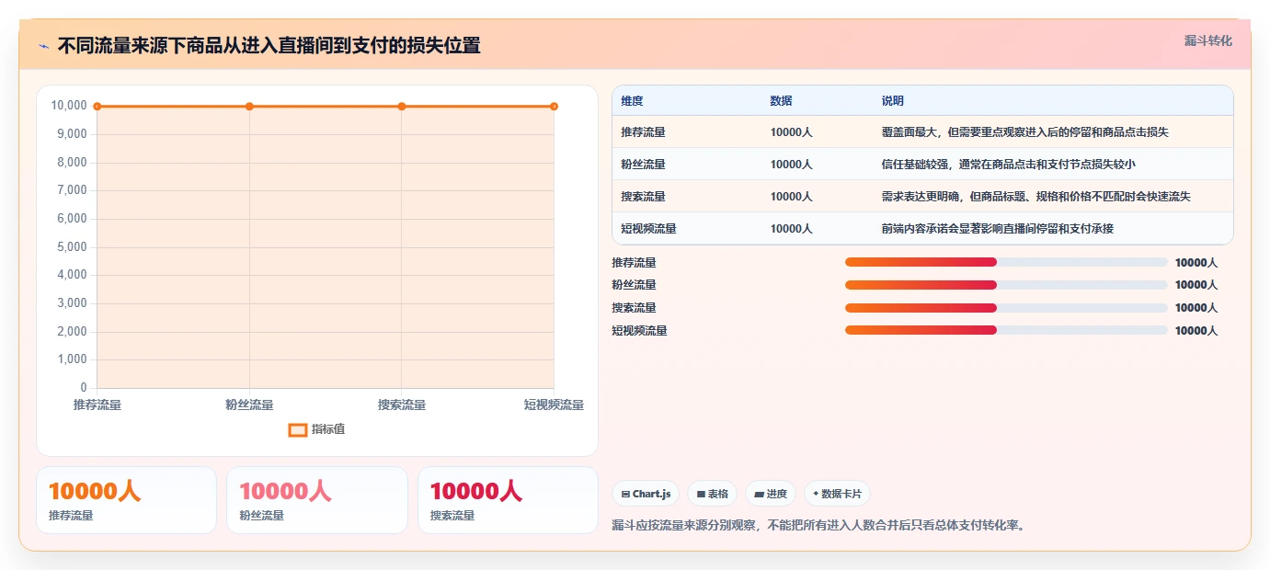The width and height of the screenshot is (1270, 570).
Task: Click the 搜索流量 progress bar
Action: click(1006, 308)
